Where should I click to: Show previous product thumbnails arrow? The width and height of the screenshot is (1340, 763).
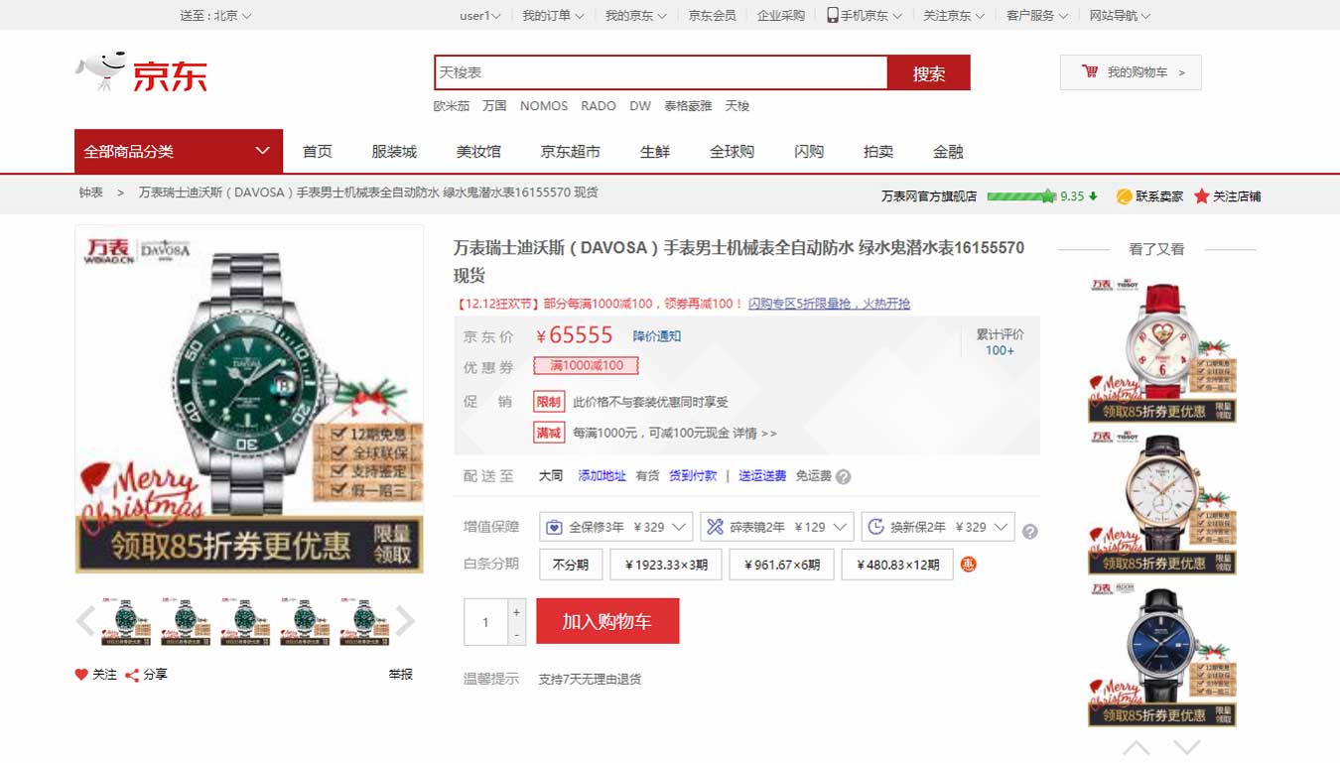point(85,622)
